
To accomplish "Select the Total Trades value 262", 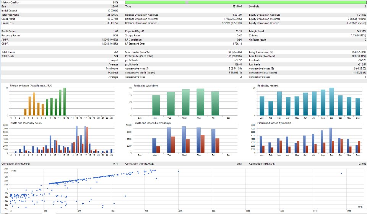I will 116,52.
